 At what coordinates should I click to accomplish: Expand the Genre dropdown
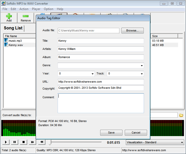(142, 66)
